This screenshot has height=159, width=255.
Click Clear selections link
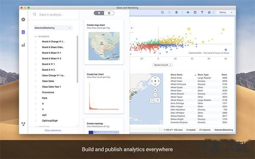[53, 130]
